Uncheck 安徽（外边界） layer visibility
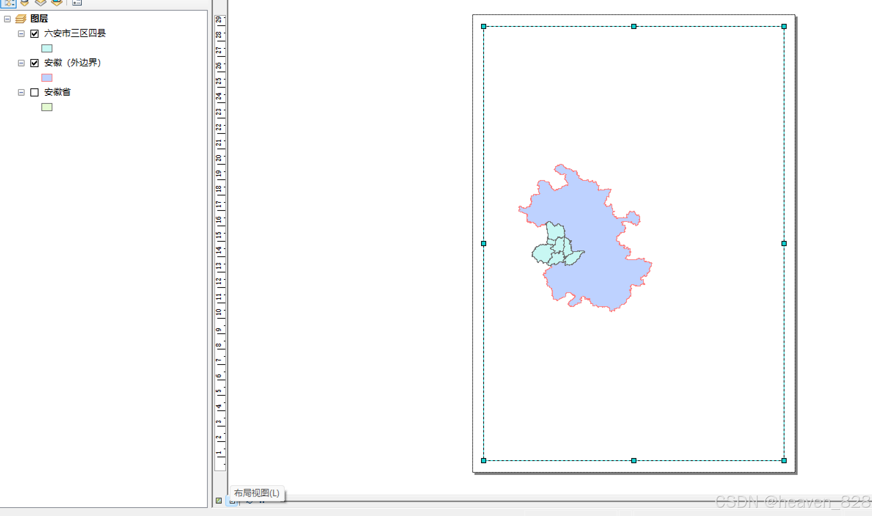This screenshot has height=516, width=872. [x=34, y=63]
